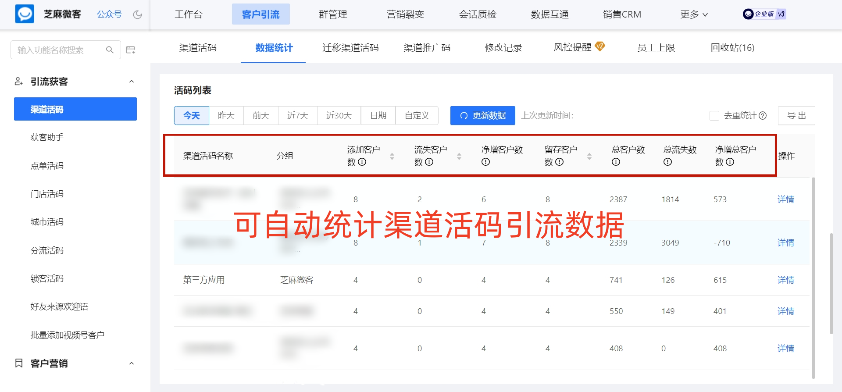Collapse the 引流获客 sidebar section
Screen dimensions: 842x392
(132, 82)
